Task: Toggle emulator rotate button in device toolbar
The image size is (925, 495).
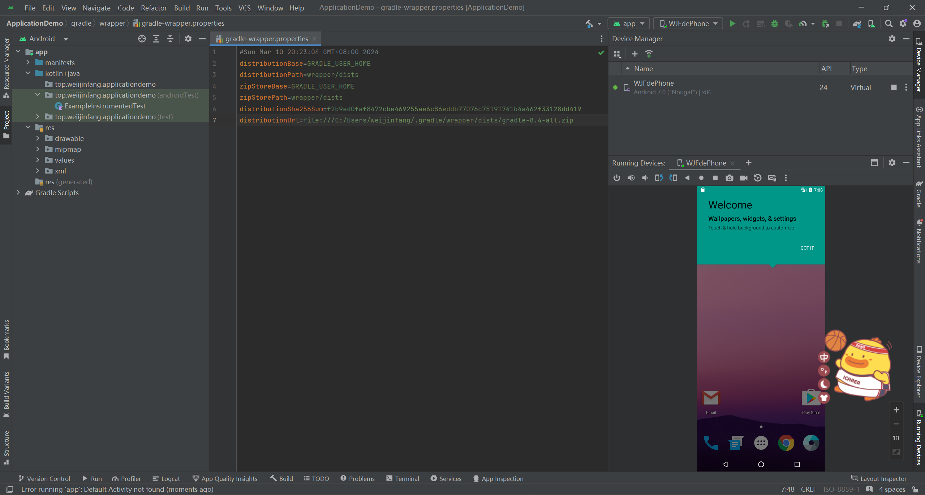Action: pyautogui.click(x=659, y=178)
